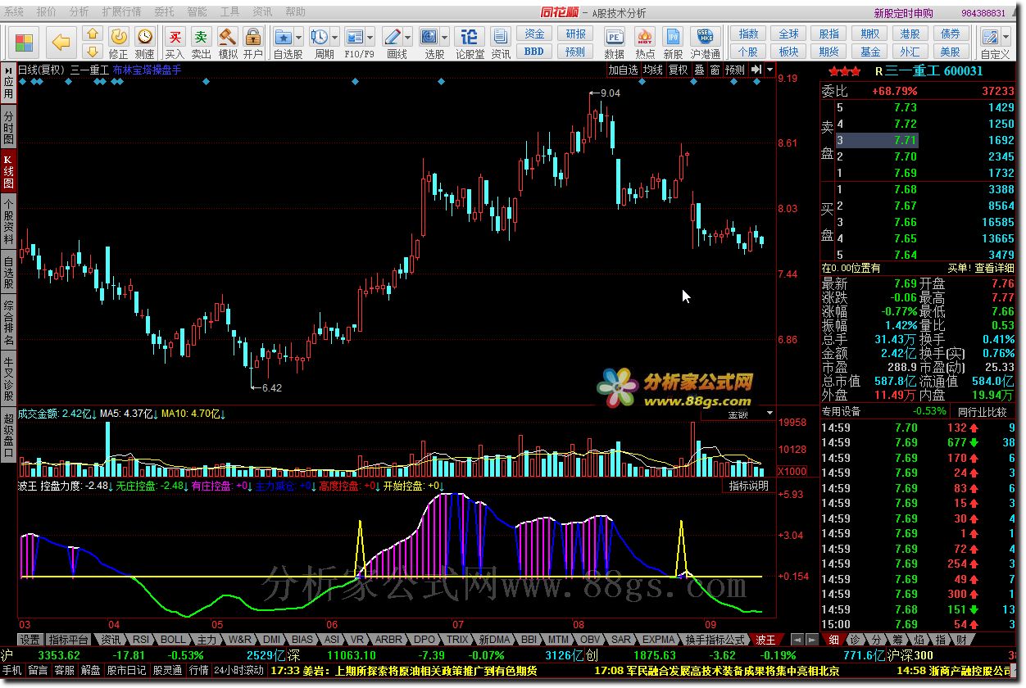Switch to the 波王 indicator tab
Screen dimensions: 1026x688
765,640
